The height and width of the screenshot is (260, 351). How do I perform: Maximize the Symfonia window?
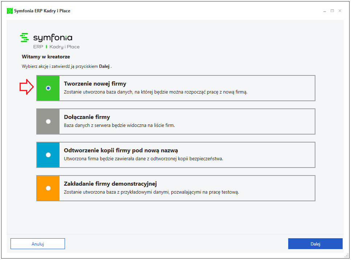click(x=332, y=11)
